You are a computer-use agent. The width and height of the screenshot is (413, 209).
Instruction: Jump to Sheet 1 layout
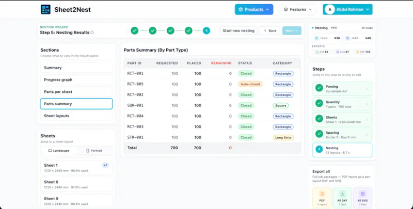[76, 168]
